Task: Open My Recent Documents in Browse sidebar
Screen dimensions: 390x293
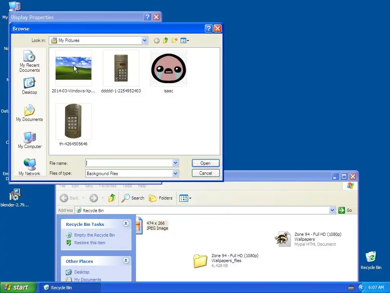Action: tap(29, 61)
